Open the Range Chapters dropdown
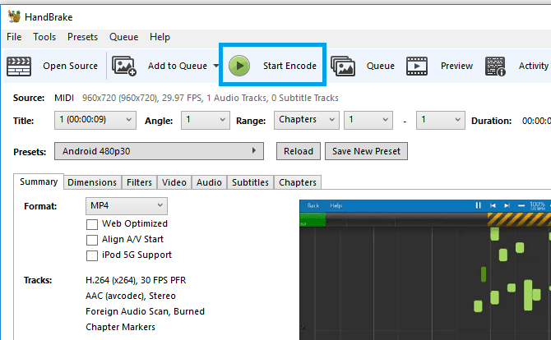The width and height of the screenshot is (551, 340). click(307, 121)
